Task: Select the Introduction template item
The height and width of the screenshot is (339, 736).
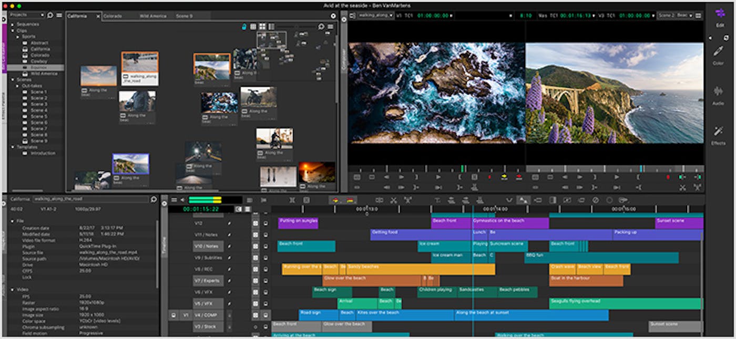Action: pyautogui.click(x=43, y=153)
